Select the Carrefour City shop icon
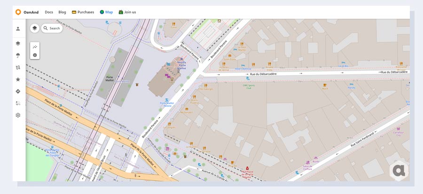Image resolution: width=423 pixels, height=194 pixels. pyautogui.click(x=399, y=129)
